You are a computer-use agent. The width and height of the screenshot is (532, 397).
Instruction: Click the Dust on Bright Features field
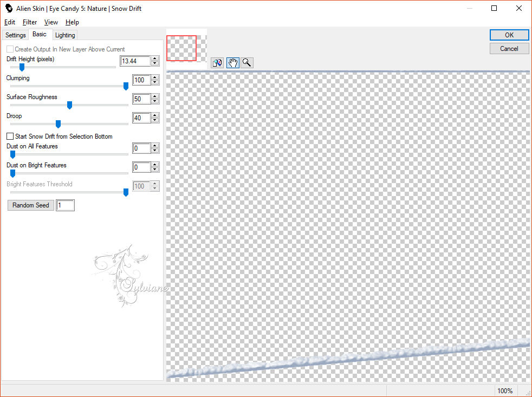click(141, 167)
